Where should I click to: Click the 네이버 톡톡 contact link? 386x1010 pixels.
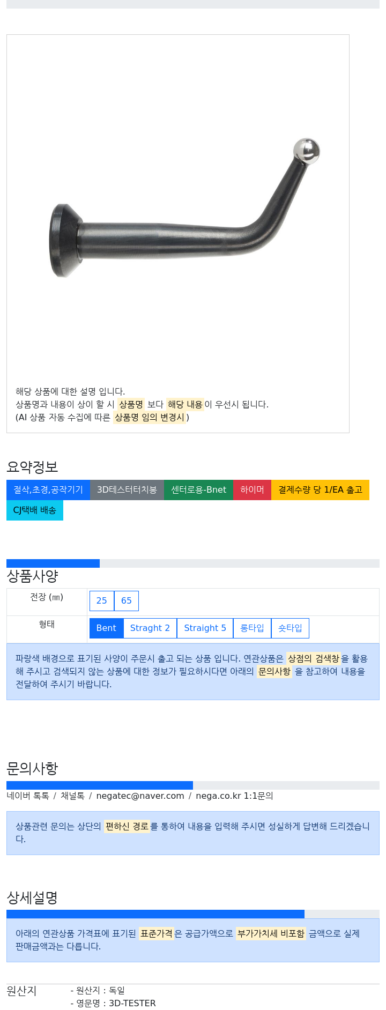click(28, 796)
